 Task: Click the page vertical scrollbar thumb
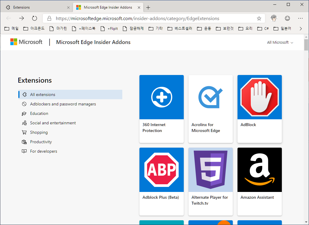(306, 45)
